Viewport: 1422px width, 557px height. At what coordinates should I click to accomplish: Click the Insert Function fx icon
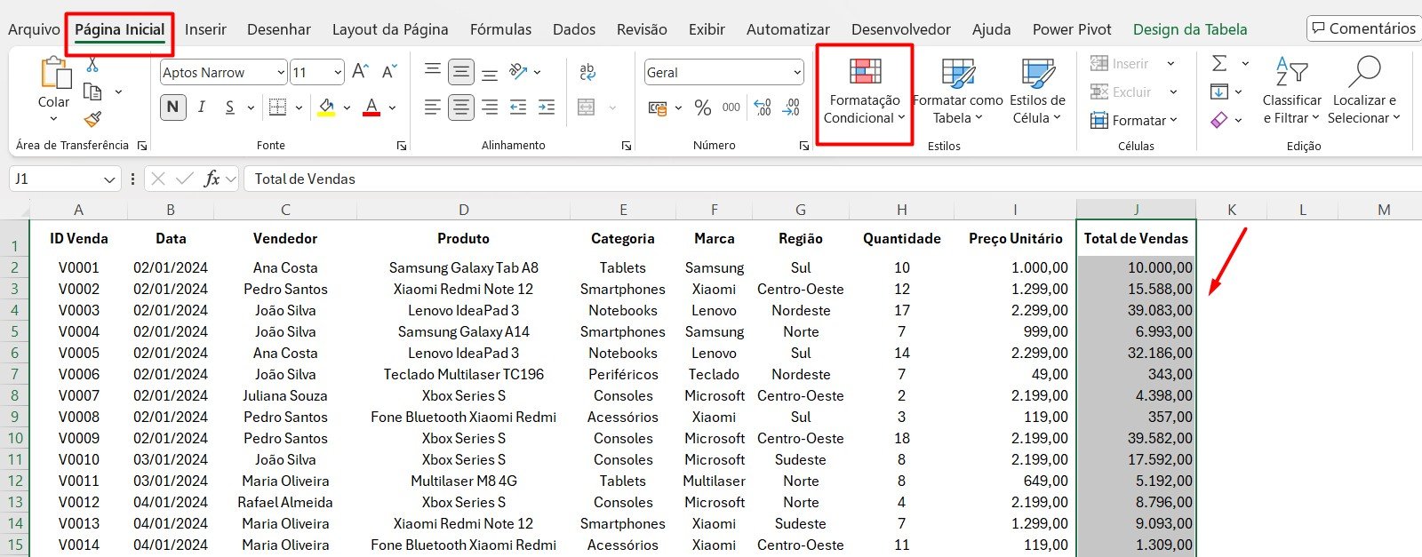pyautogui.click(x=212, y=179)
